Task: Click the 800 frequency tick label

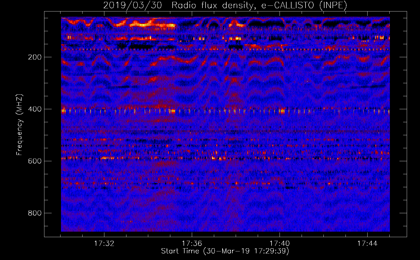Action: point(35,213)
